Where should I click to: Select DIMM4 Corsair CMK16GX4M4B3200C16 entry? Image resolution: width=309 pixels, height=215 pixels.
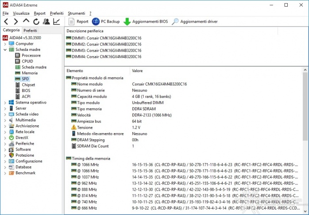104,57
